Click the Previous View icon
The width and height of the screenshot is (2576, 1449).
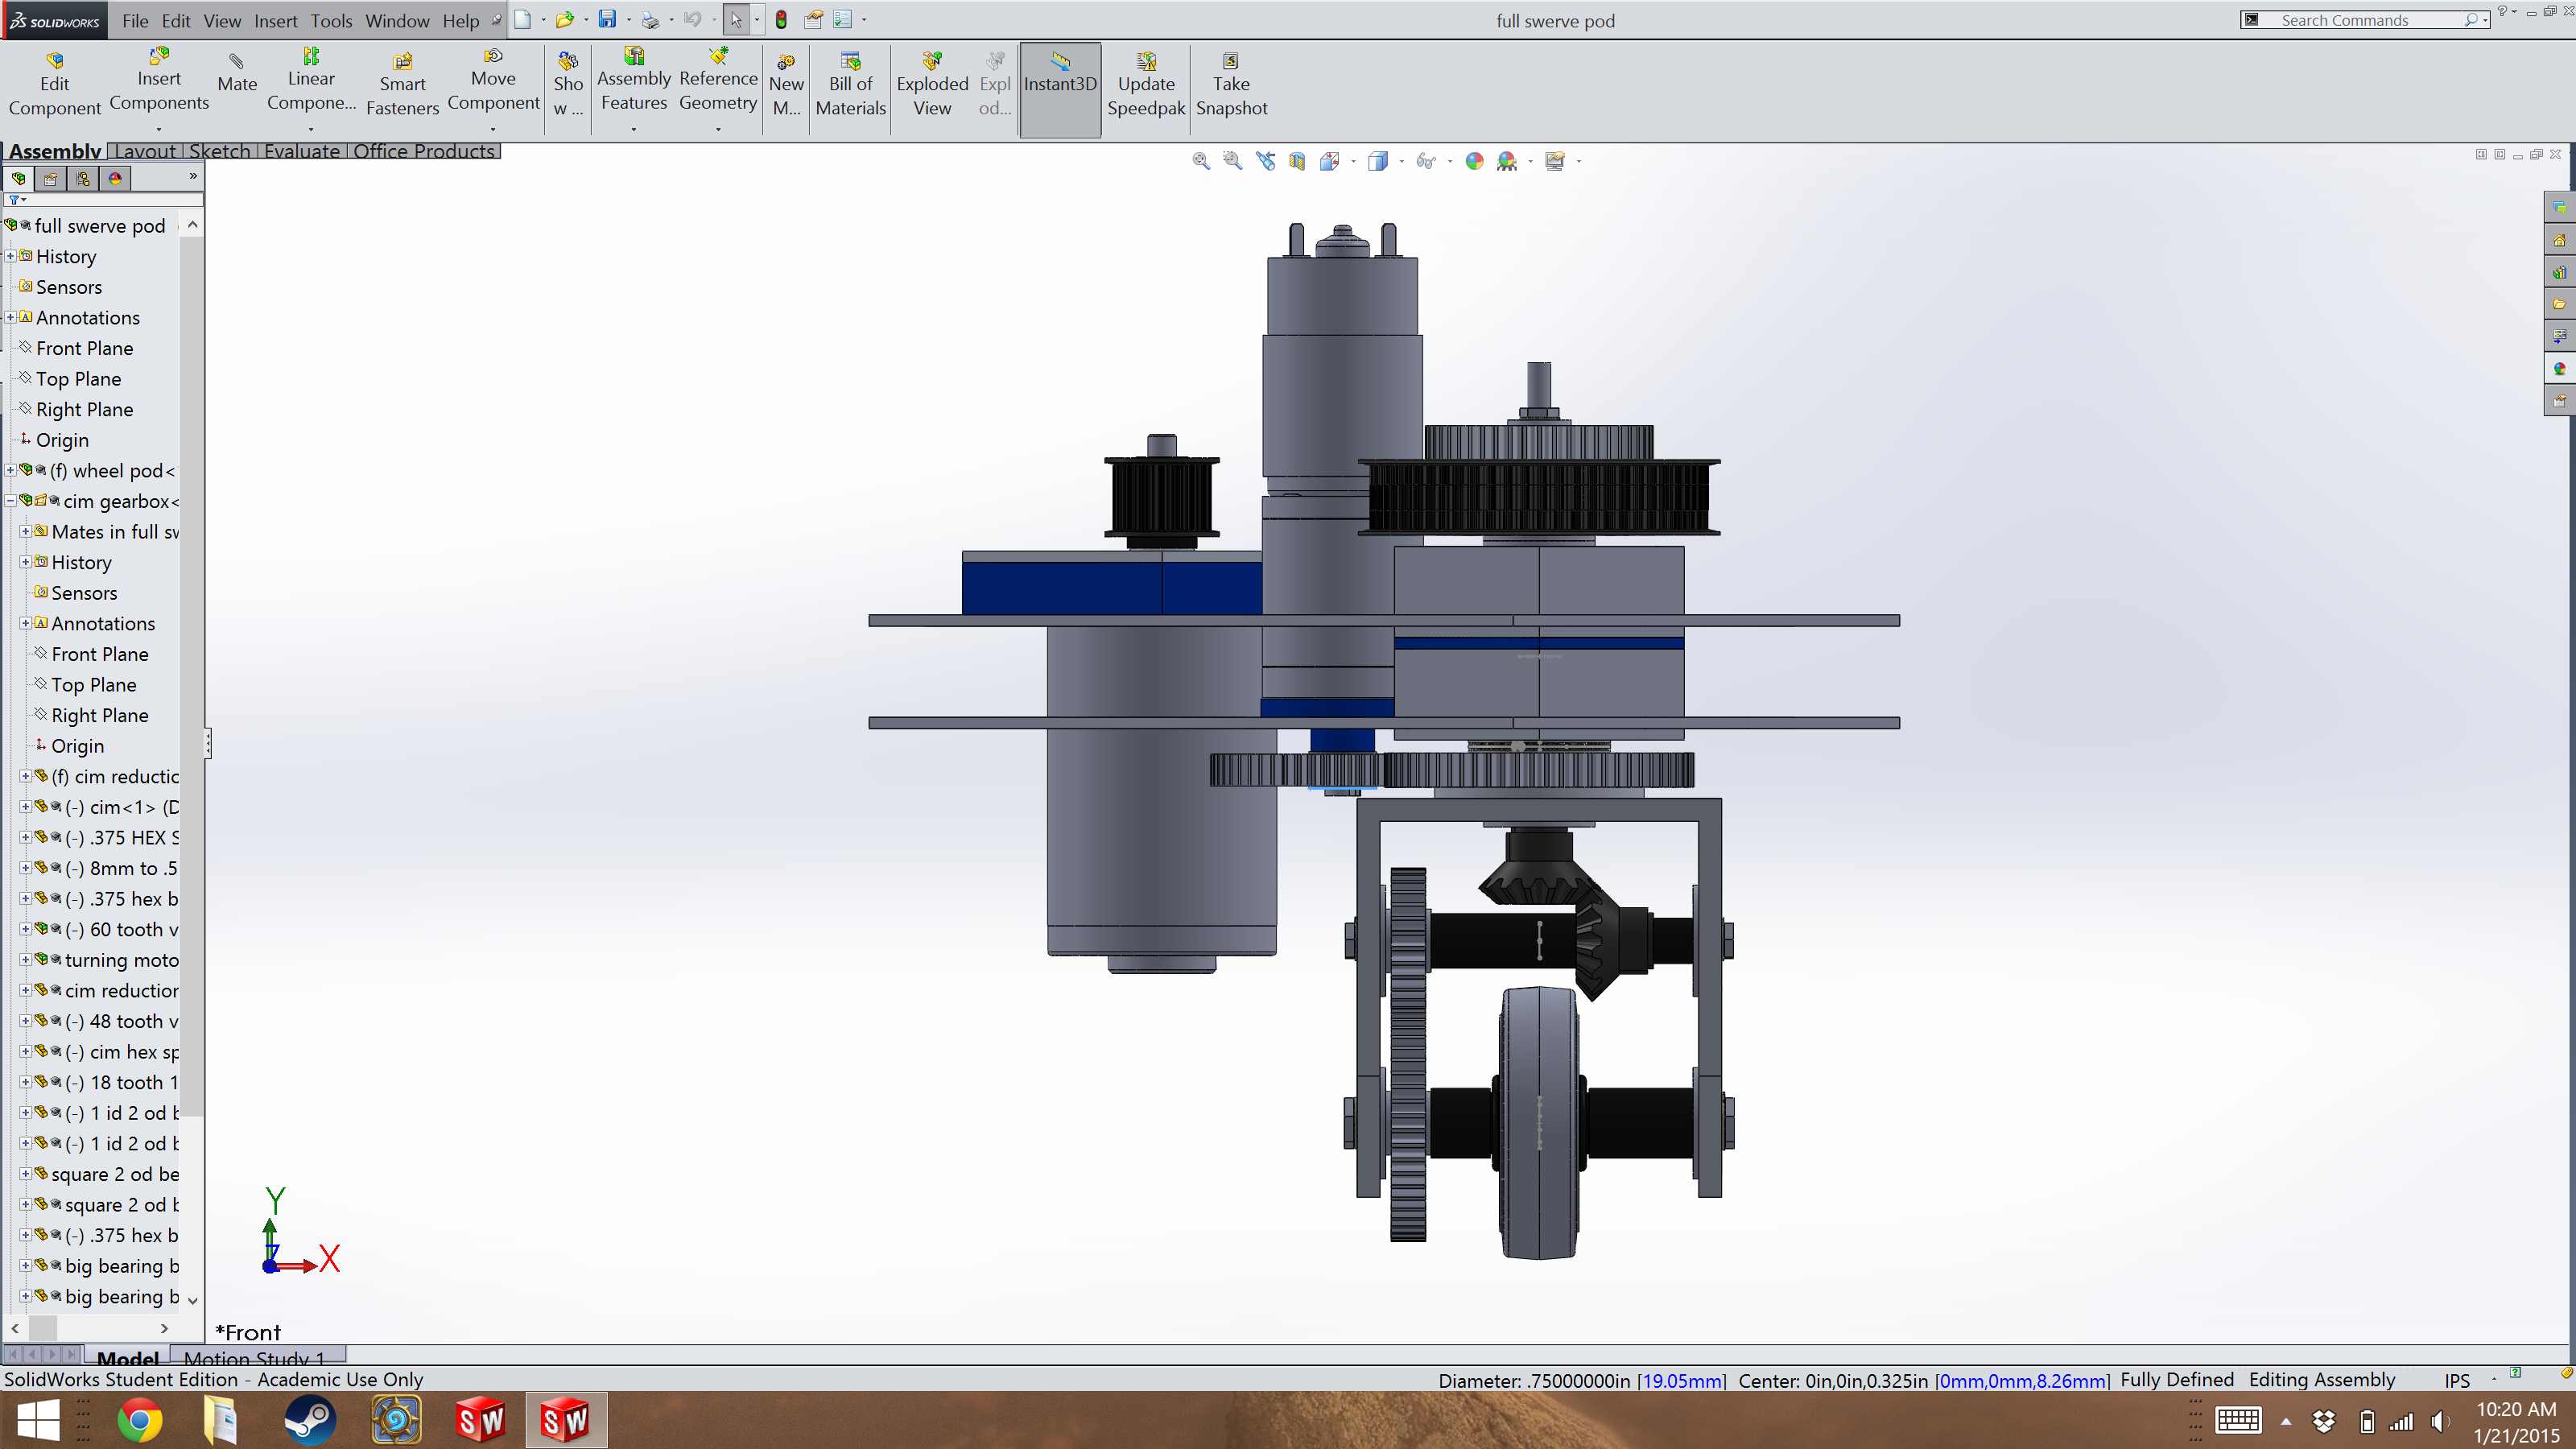pyautogui.click(x=1265, y=161)
